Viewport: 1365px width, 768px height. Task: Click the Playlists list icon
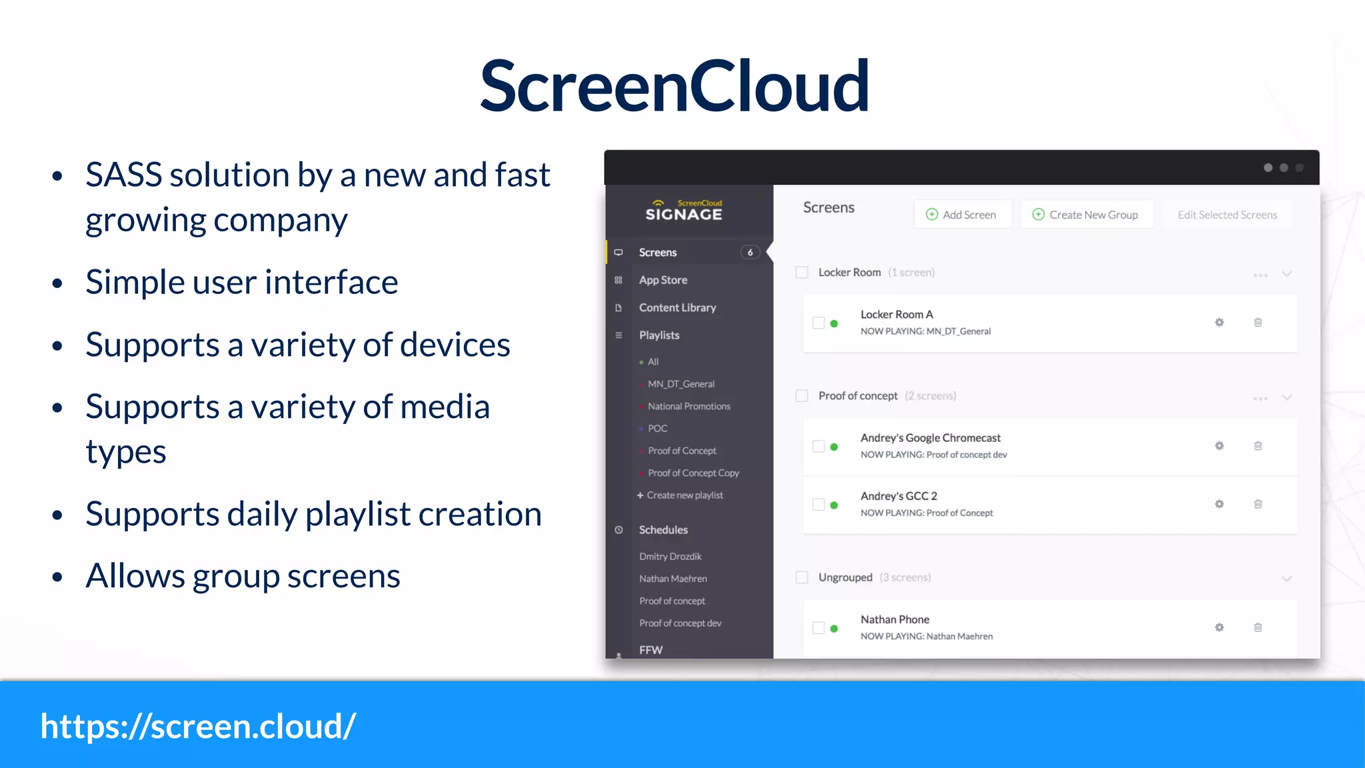[x=619, y=335]
